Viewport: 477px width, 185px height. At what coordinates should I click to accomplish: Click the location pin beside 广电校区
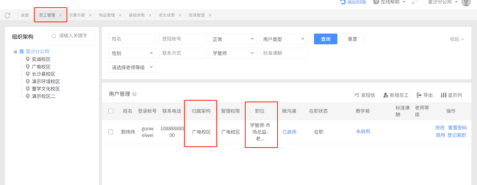tap(27, 66)
